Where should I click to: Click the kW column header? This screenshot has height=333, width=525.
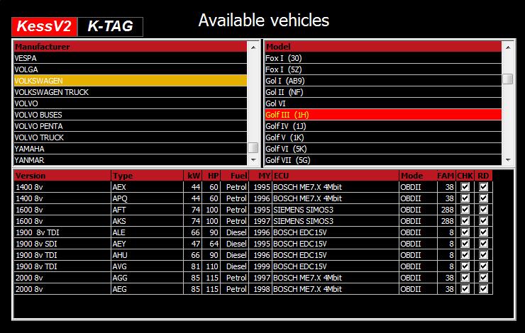192,176
